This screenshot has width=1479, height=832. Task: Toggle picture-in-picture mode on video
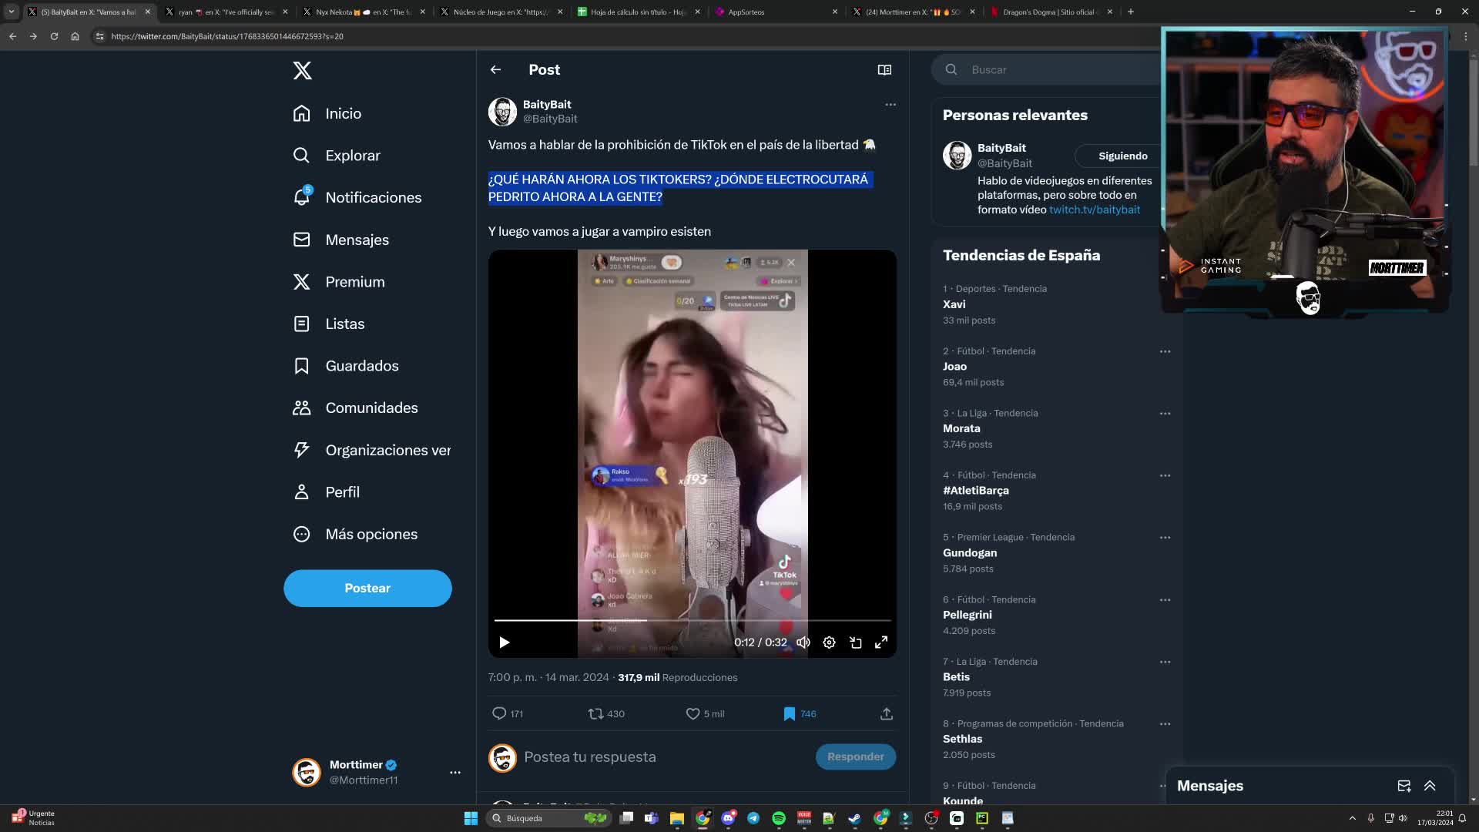click(x=855, y=642)
